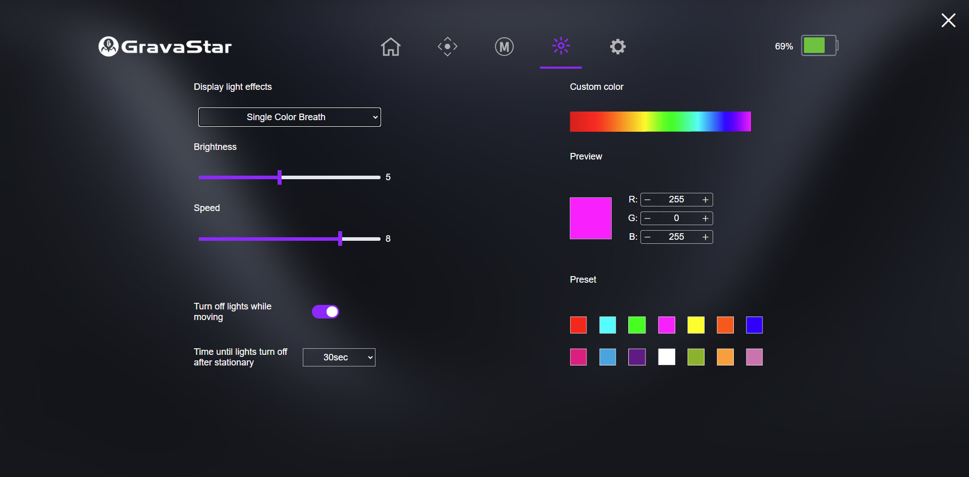Click the GravaStar logo

pyautogui.click(x=165, y=46)
